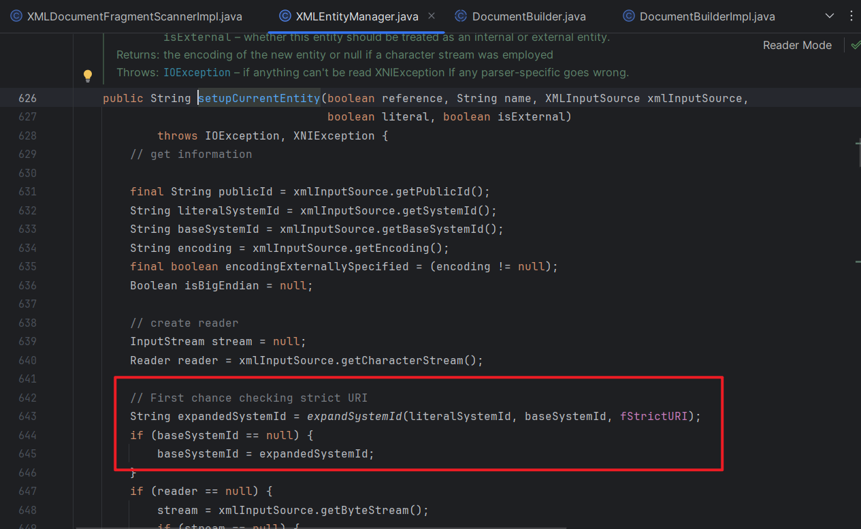Toggle Reader Mode for this file
The height and width of the screenshot is (529, 861).
coord(797,45)
